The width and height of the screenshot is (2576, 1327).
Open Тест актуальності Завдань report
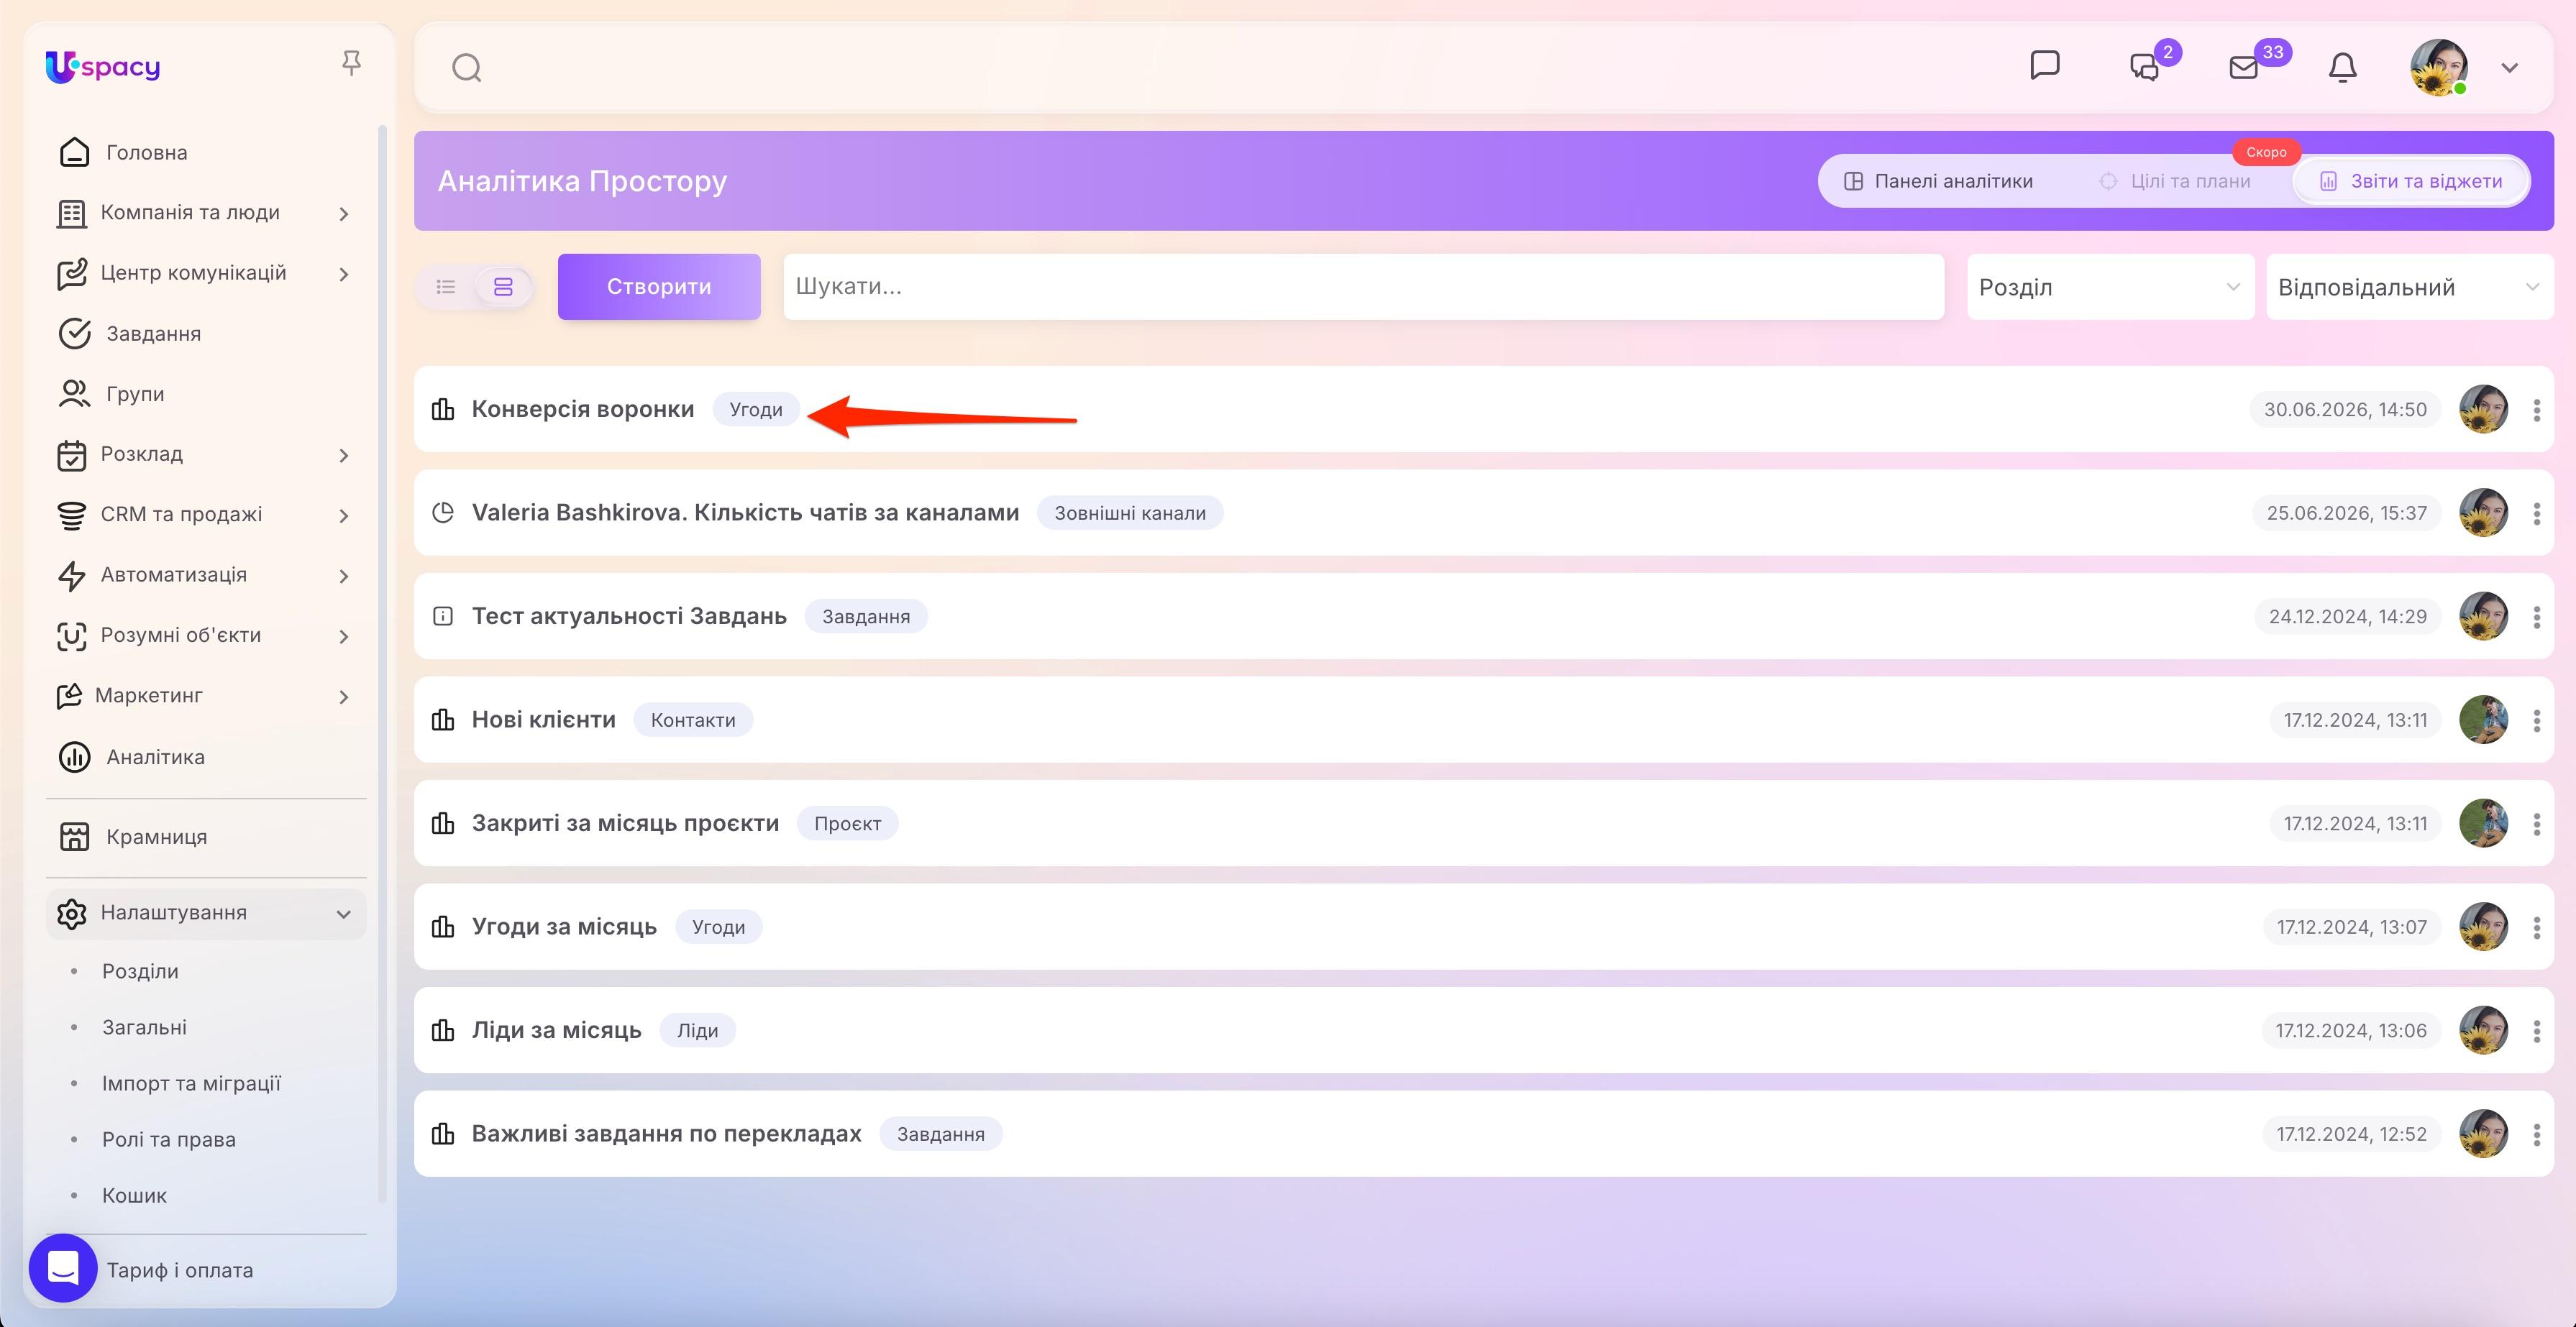(x=629, y=615)
